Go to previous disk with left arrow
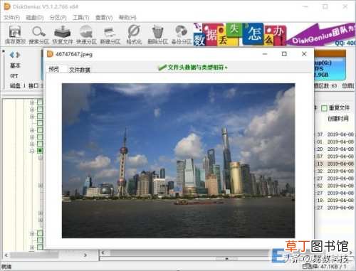This screenshot has height=271, width=356. pyautogui.click(x=12, y=55)
